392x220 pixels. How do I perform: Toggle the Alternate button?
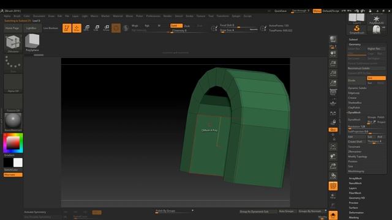click(x=13, y=175)
